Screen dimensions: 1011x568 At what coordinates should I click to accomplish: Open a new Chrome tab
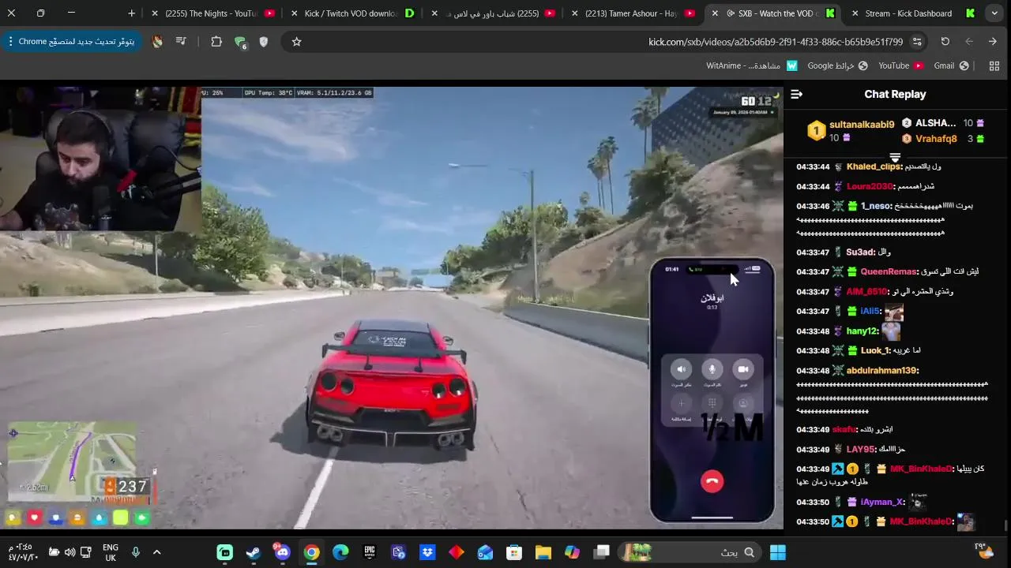pyautogui.click(x=131, y=13)
